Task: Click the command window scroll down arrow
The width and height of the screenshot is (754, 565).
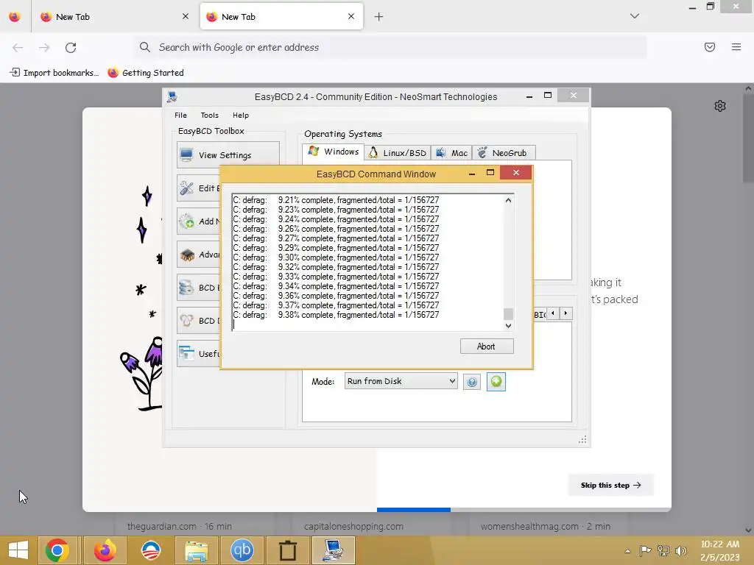Action: tap(508, 325)
